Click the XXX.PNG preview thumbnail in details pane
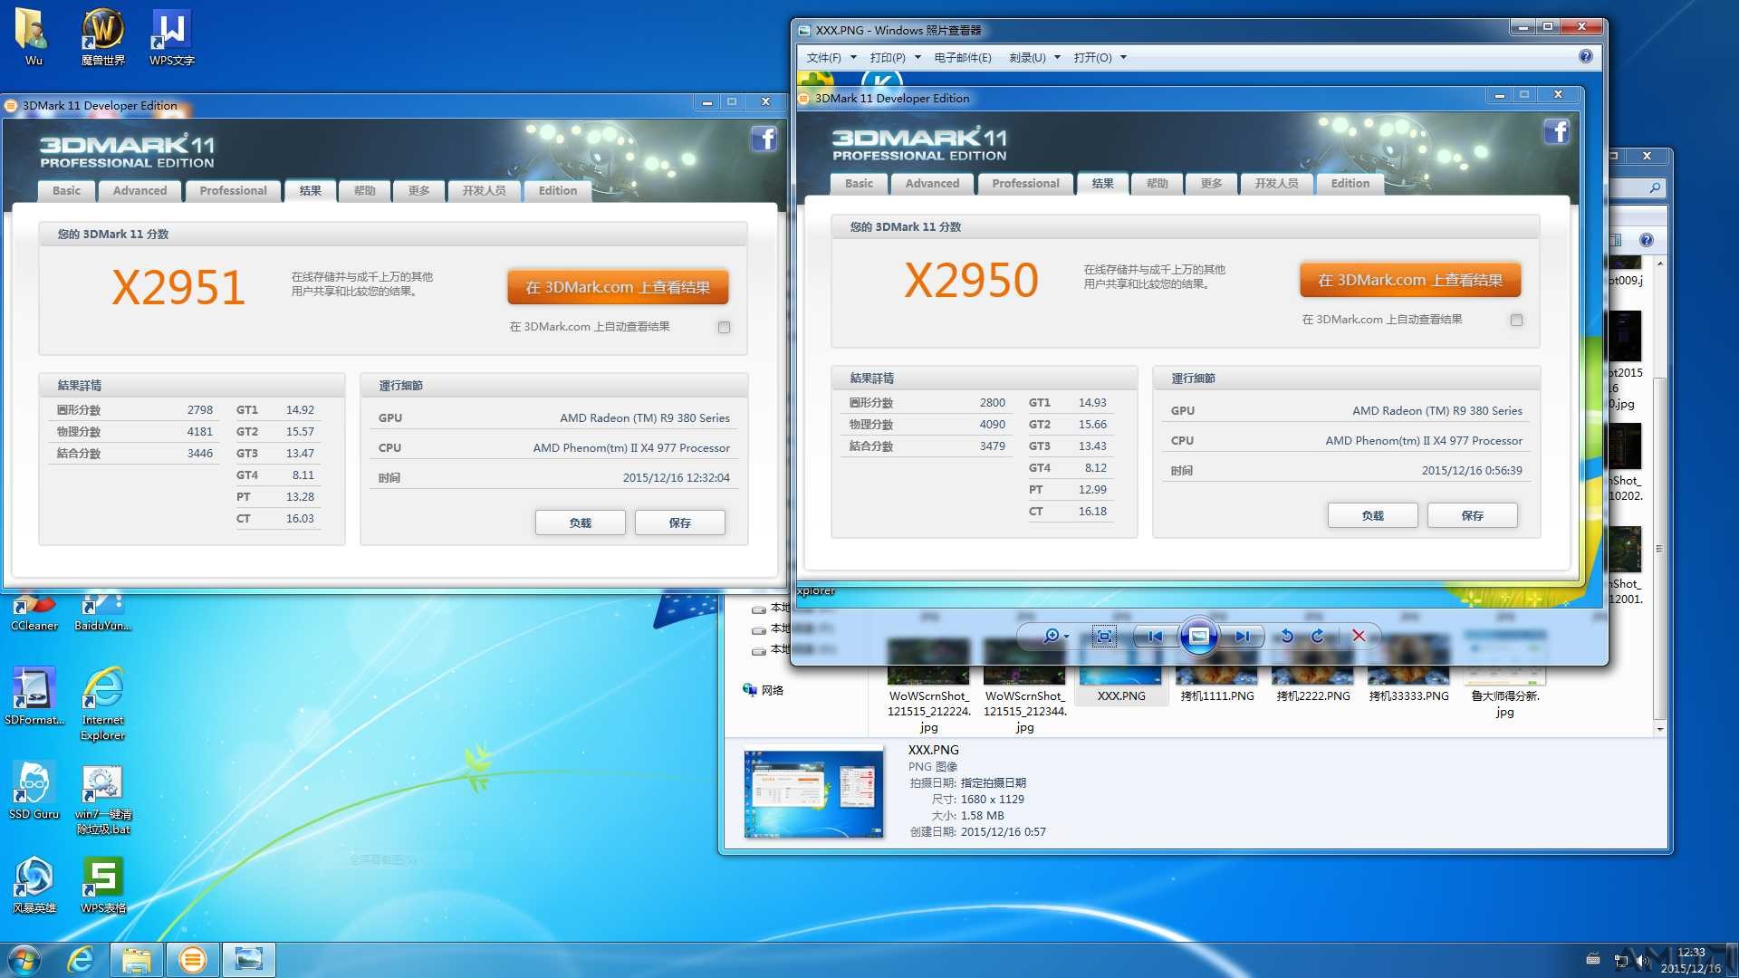The height and width of the screenshot is (978, 1739). tap(813, 791)
